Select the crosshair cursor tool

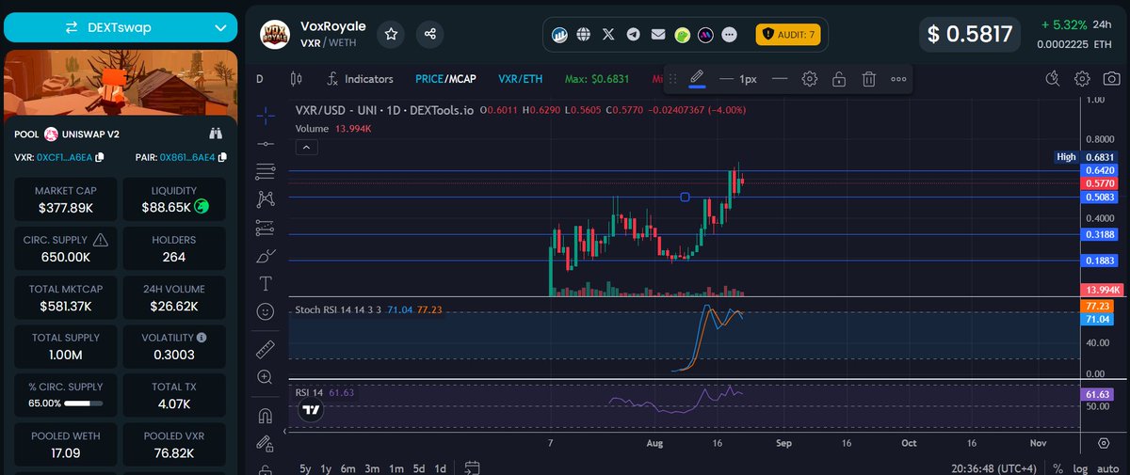[266, 115]
